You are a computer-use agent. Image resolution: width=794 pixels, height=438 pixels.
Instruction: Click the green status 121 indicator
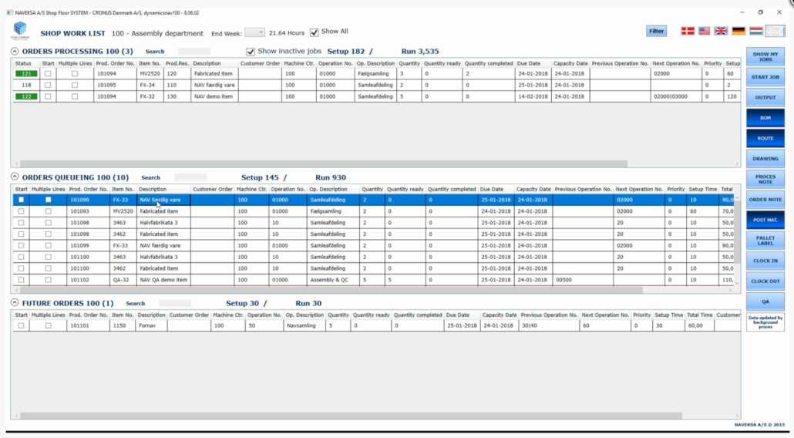[x=26, y=73]
